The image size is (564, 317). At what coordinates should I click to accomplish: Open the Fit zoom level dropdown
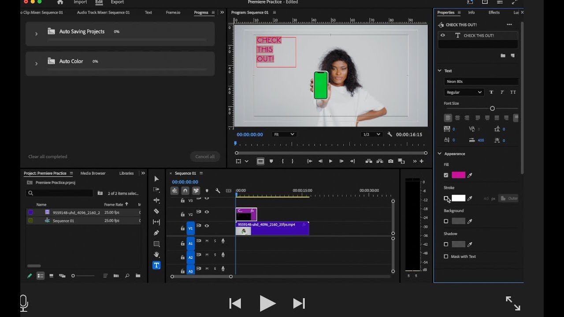(284, 134)
